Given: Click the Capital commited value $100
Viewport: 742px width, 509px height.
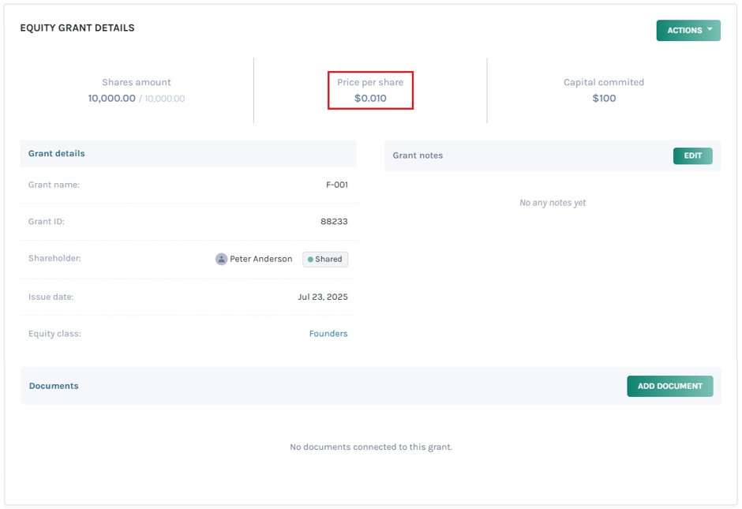Looking at the screenshot, I should (x=605, y=98).
